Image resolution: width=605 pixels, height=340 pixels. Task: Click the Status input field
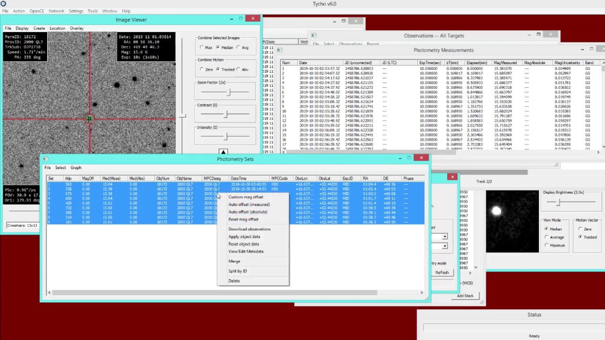tap(514, 327)
